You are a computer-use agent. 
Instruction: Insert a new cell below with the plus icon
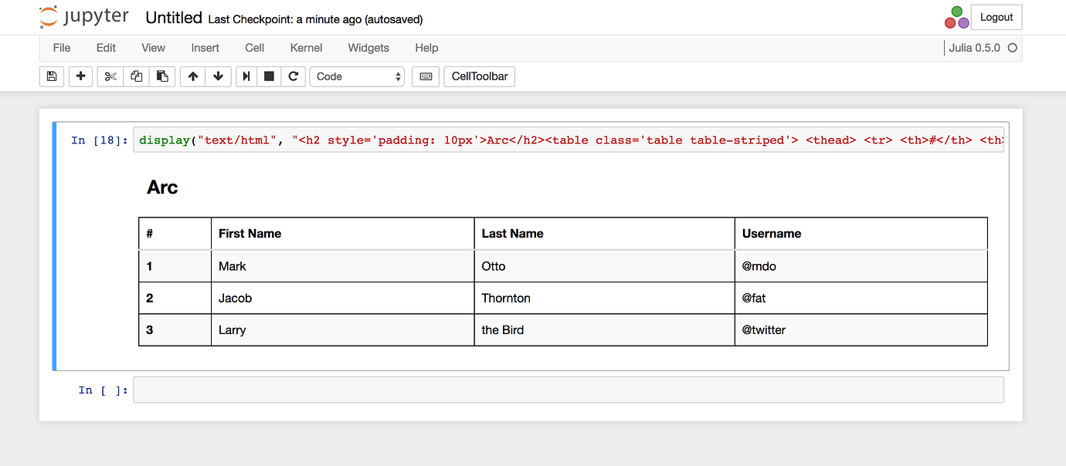click(x=80, y=76)
